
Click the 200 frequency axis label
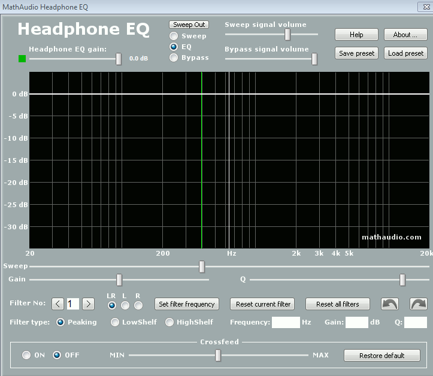click(163, 253)
